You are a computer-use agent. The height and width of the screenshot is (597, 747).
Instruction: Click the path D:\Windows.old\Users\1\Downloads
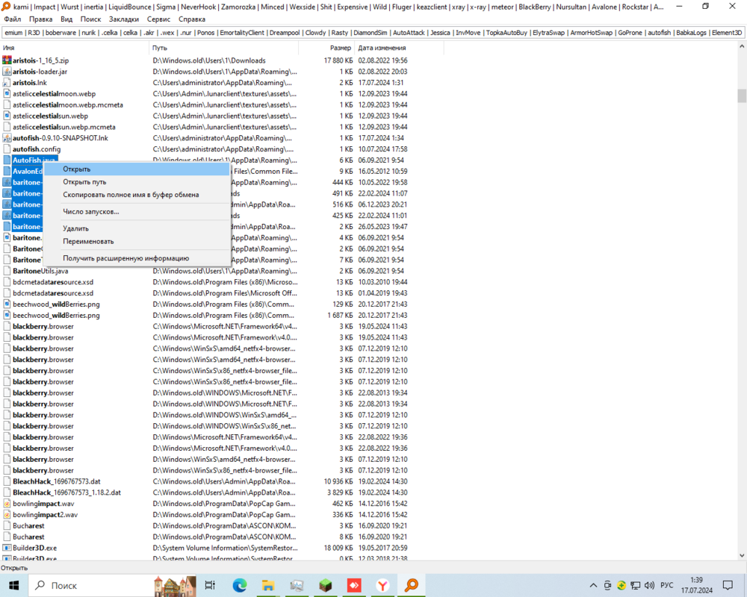pos(209,60)
